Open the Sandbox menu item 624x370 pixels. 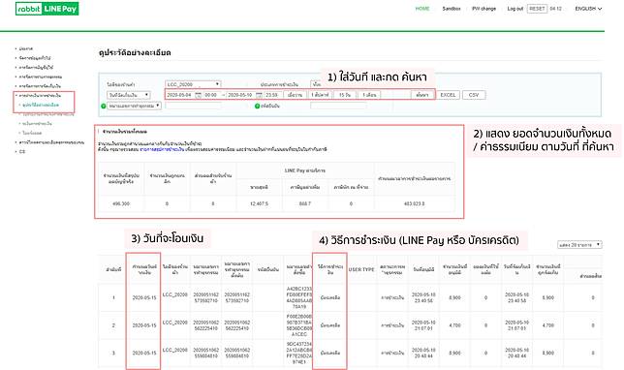[x=452, y=9]
